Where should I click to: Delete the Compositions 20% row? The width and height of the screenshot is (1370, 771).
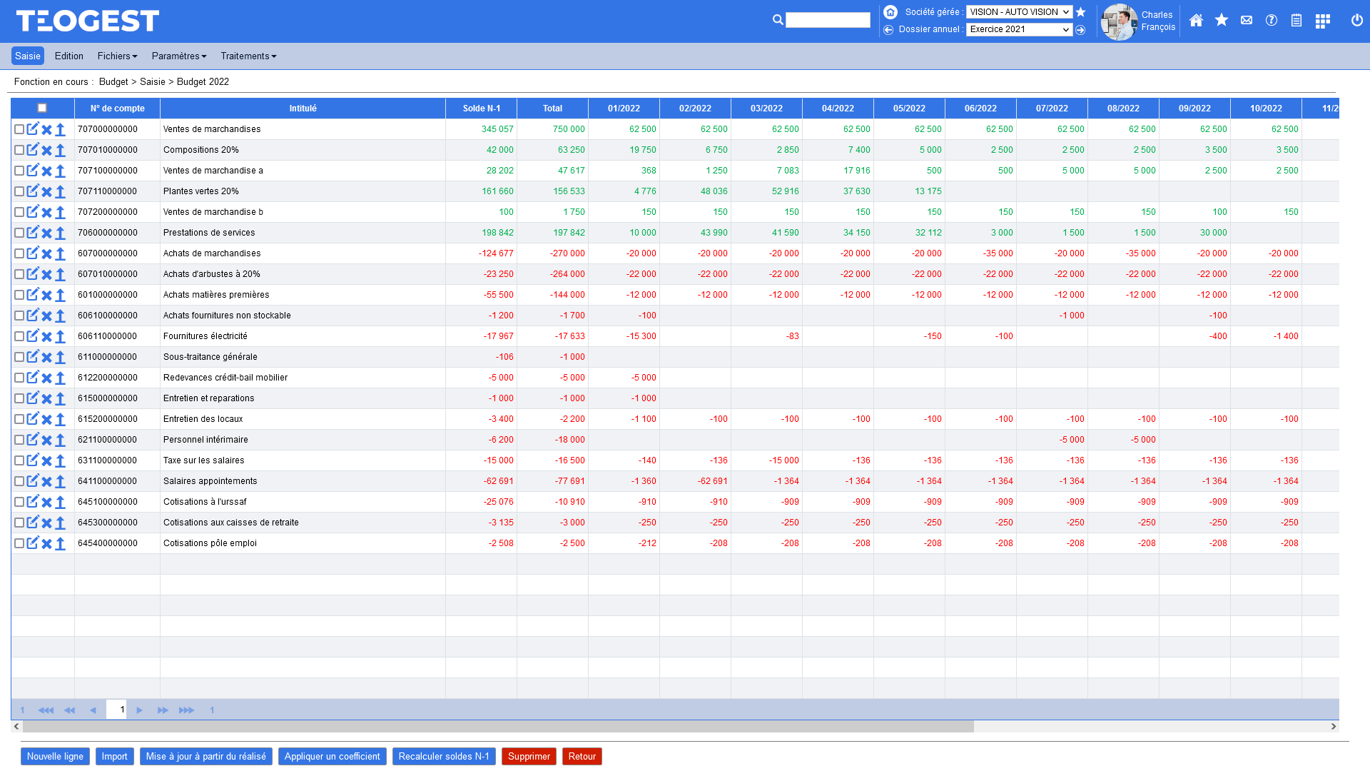[46, 151]
